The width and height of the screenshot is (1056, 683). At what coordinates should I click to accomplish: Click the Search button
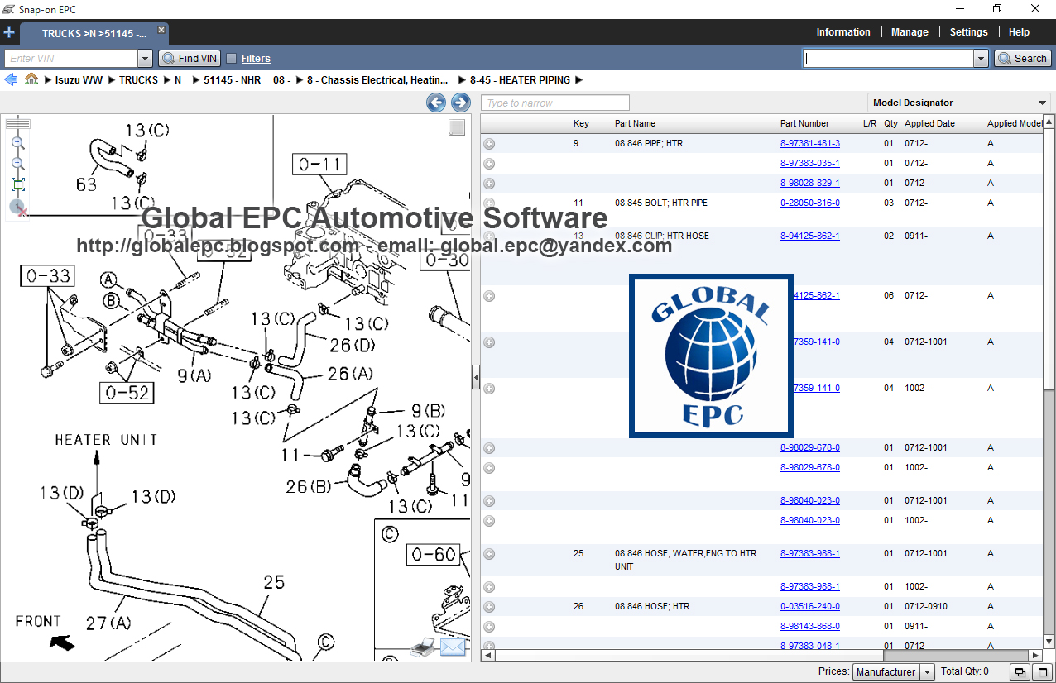click(1023, 59)
